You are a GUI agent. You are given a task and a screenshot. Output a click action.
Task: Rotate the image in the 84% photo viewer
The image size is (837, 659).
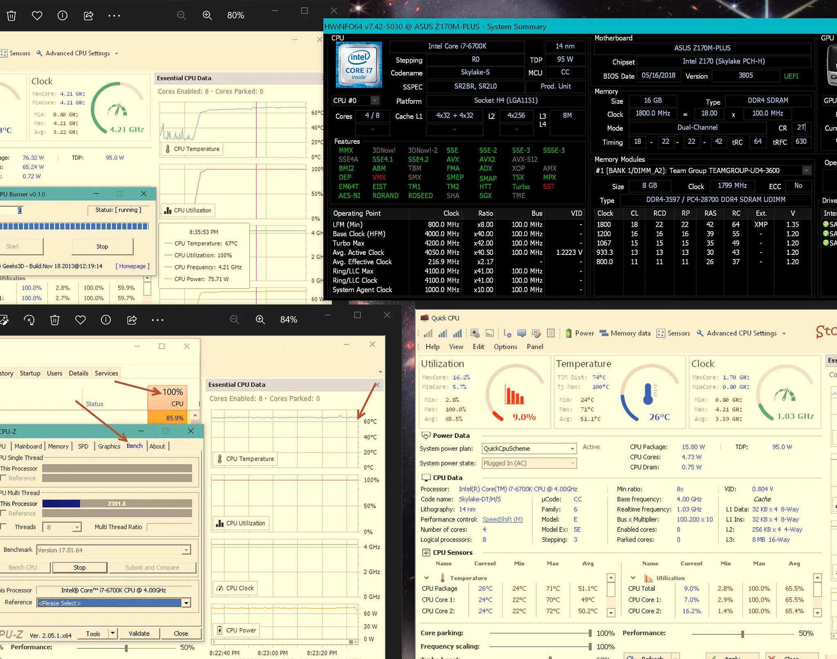click(29, 320)
